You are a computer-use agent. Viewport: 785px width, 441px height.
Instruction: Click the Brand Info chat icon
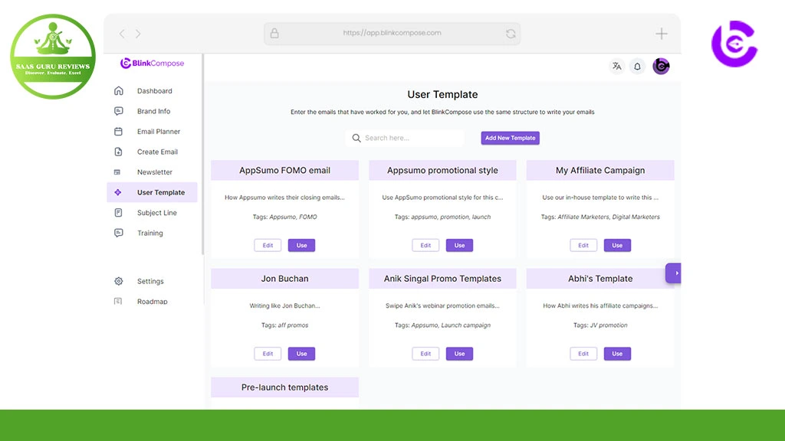(119, 111)
